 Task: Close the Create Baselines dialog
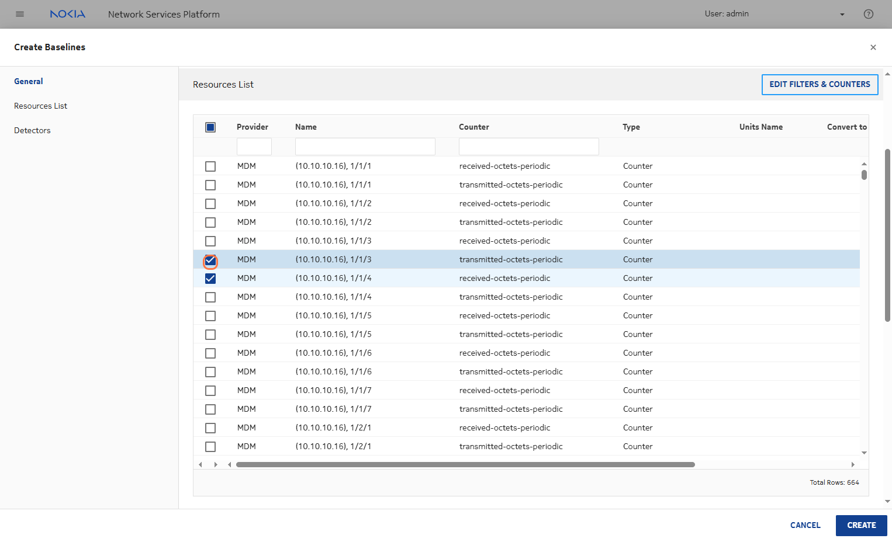point(873,47)
